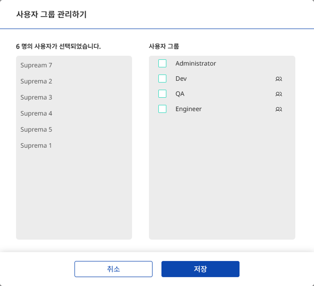Select Suprema 2 from selected users
Image resolution: width=314 pixels, height=286 pixels.
pos(36,81)
